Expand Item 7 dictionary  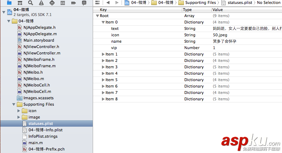pyautogui.click(x=103, y=93)
